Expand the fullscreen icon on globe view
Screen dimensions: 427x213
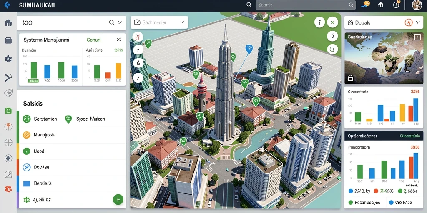coord(417,37)
